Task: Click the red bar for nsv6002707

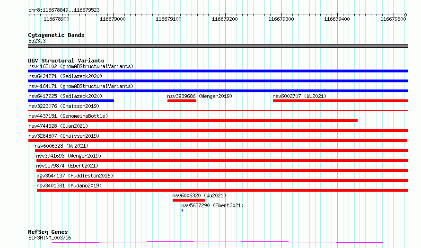Action: [x=340, y=101]
